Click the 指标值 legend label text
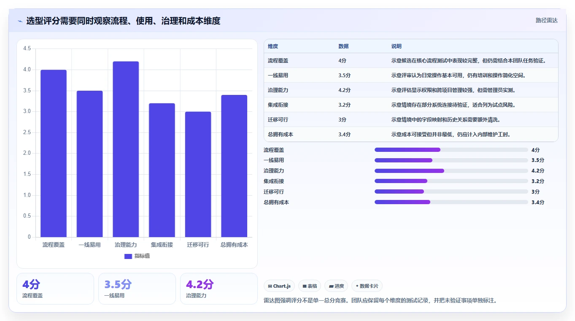The image size is (575, 321). 142,256
